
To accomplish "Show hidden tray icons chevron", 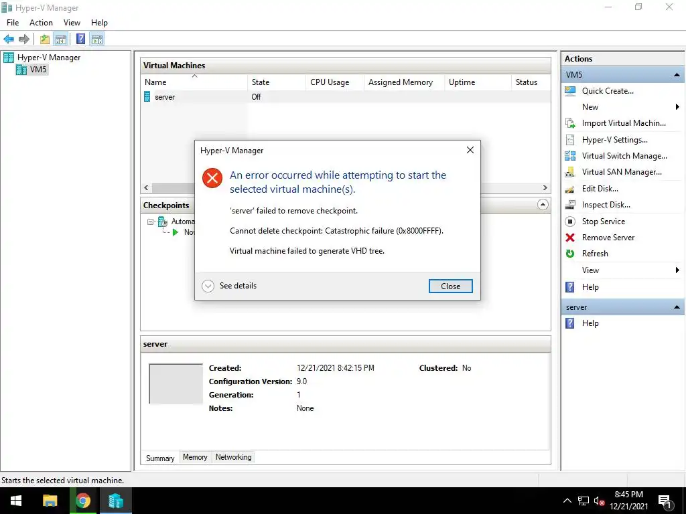I will pos(567,501).
